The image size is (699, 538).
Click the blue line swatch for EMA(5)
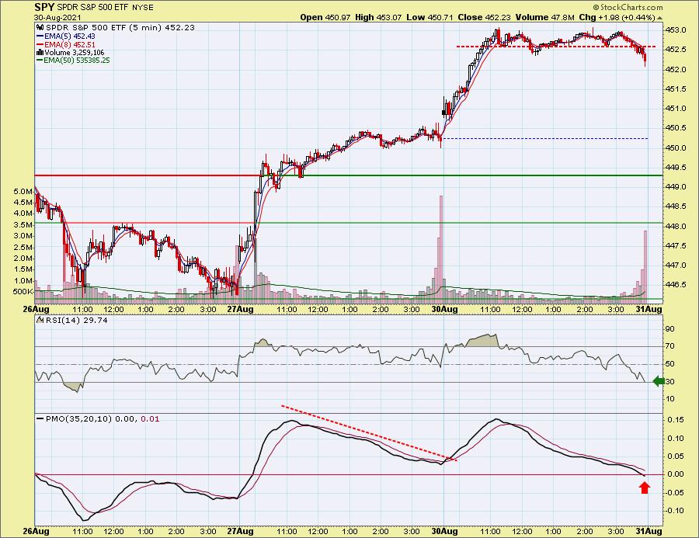coord(40,36)
